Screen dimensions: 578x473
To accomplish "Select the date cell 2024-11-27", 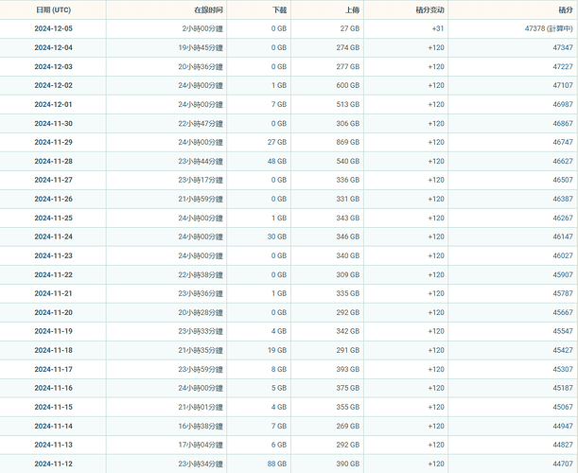I will [x=54, y=180].
